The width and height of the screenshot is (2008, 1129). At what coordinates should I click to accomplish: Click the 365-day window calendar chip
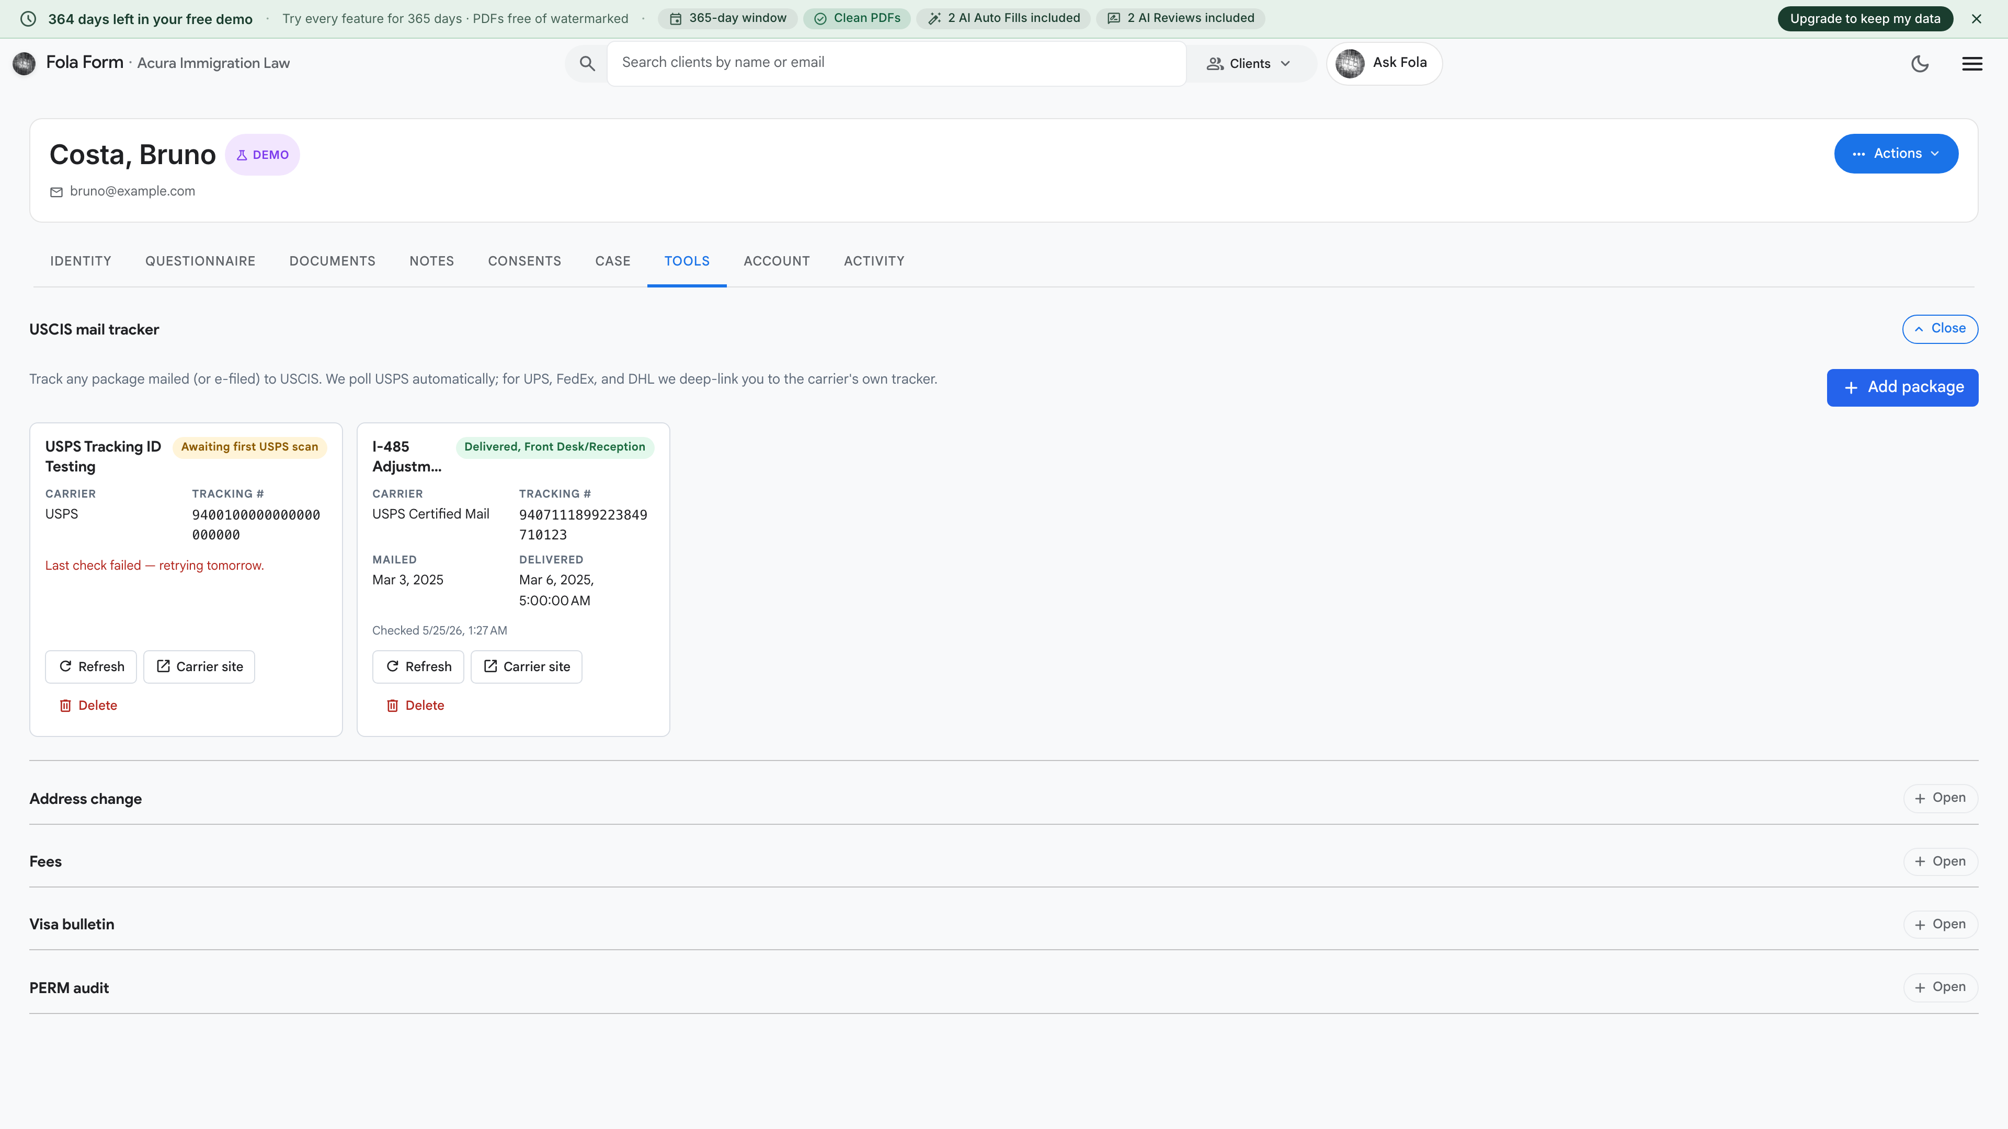tap(728, 18)
